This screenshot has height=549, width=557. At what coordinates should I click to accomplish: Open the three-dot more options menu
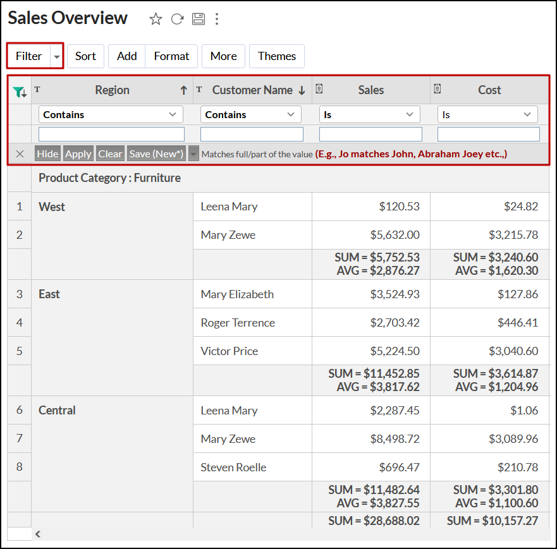point(217,19)
